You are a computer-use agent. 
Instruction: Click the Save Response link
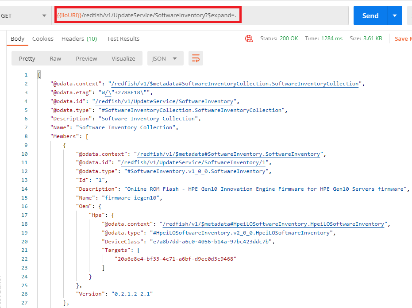[x=402, y=38]
